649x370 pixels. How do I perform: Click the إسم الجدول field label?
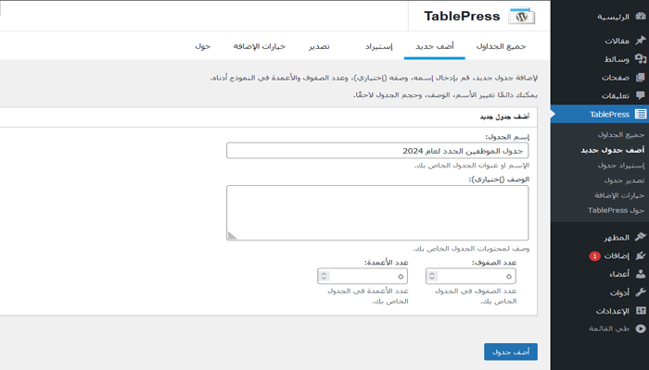click(x=507, y=137)
